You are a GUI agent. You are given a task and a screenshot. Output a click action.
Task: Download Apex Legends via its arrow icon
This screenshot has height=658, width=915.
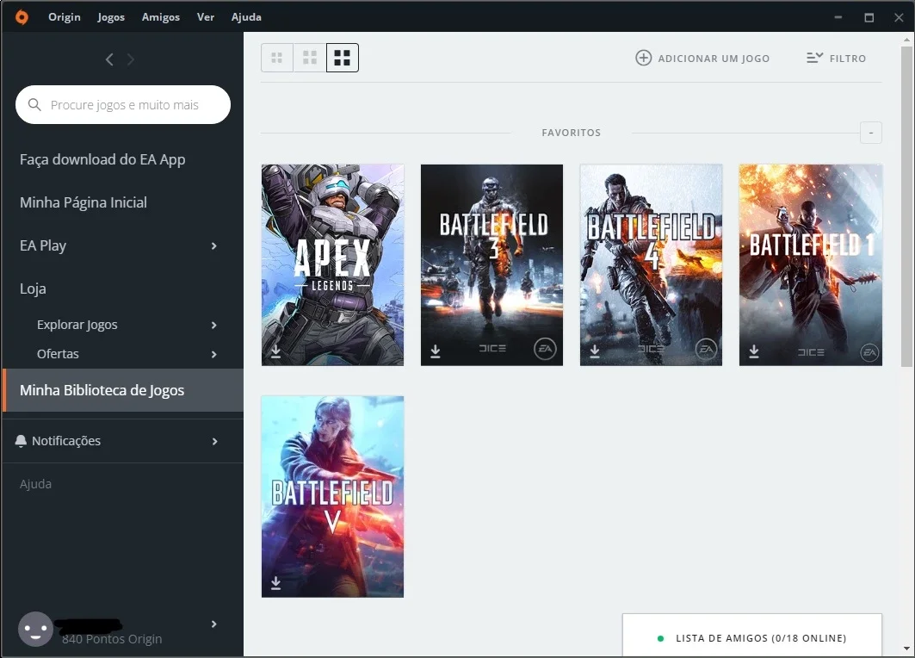coord(276,351)
